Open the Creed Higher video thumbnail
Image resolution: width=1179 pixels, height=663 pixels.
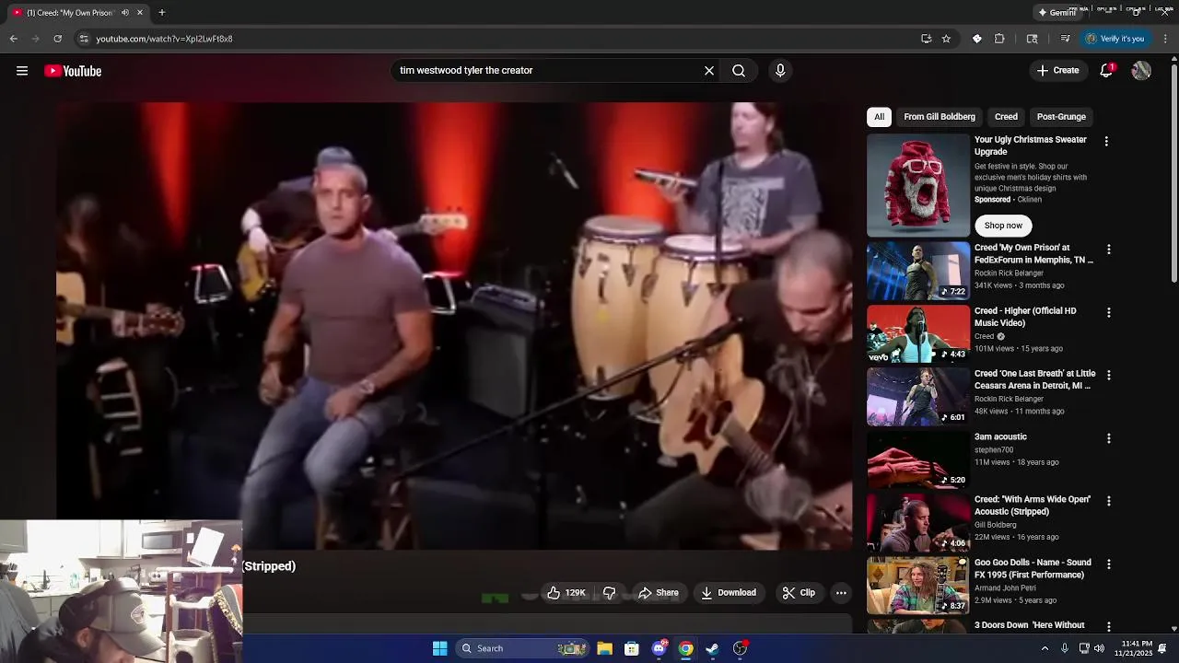(x=918, y=334)
